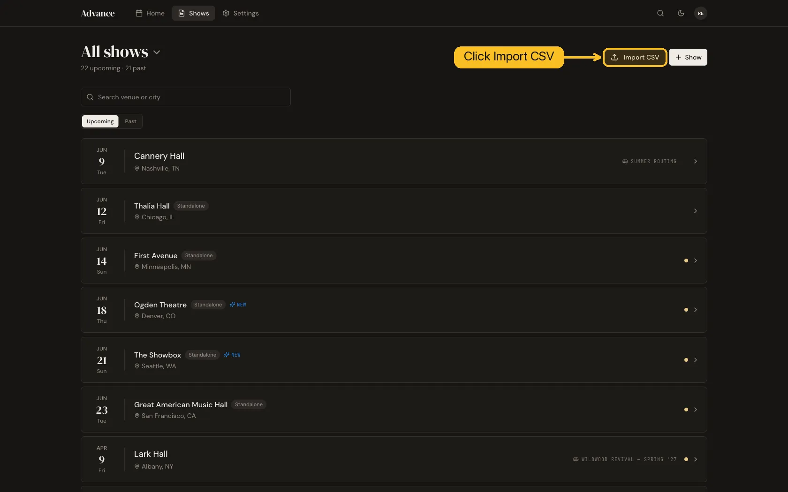Click the Ogden Theatre status dot
This screenshot has height=492, width=788.
click(686, 310)
